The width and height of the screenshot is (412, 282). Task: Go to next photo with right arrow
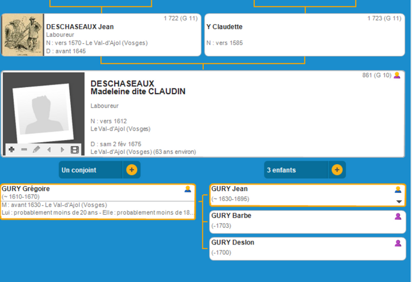(x=62, y=150)
